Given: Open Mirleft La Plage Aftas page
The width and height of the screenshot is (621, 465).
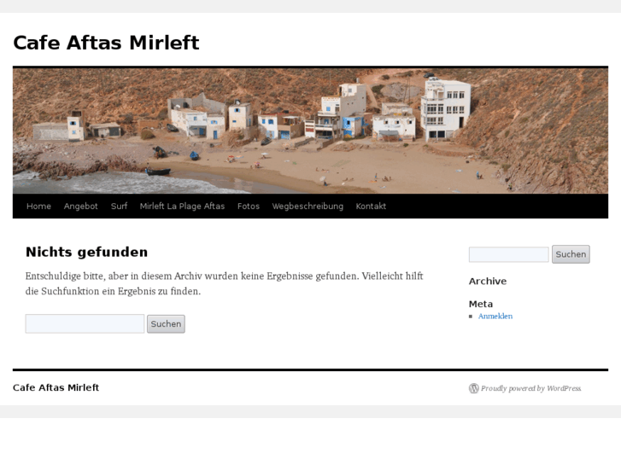Looking at the screenshot, I should 182,206.
